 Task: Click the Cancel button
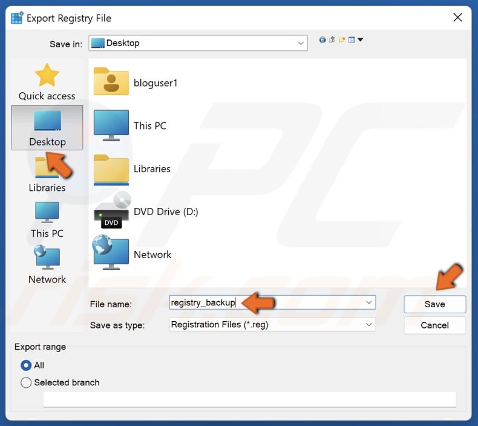coord(434,325)
